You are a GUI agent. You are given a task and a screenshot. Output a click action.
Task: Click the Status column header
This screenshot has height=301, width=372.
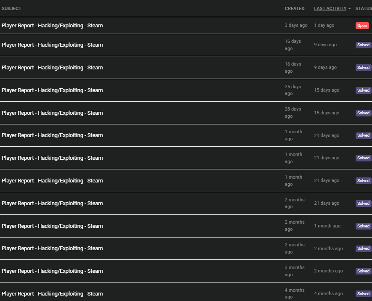tap(364, 8)
